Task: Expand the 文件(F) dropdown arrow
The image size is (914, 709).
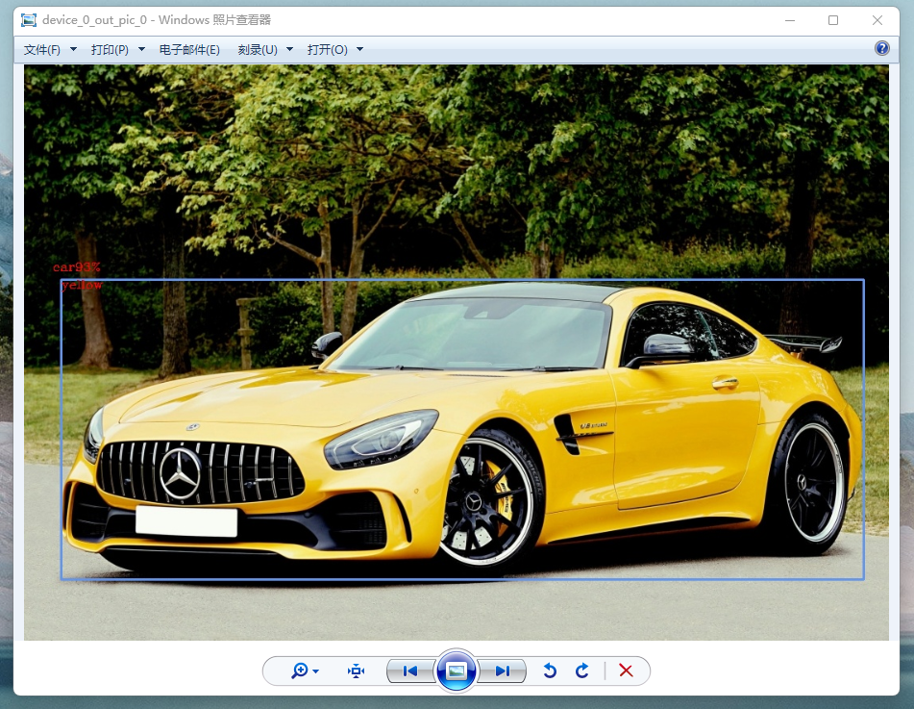Action: click(x=73, y=50)
